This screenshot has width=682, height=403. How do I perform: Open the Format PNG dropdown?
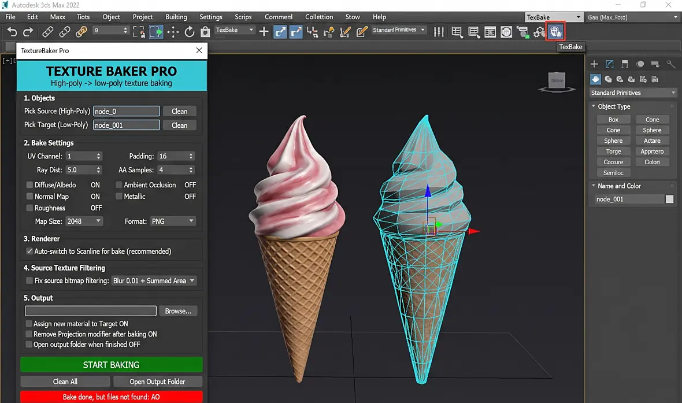pos(173,221)
